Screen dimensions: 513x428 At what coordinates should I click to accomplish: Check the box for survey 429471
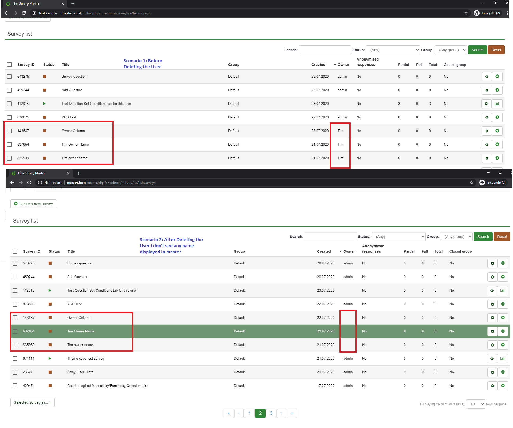tap(15, 386)
